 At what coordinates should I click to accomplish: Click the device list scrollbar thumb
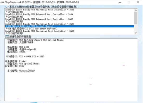click(x=136, y=18)
